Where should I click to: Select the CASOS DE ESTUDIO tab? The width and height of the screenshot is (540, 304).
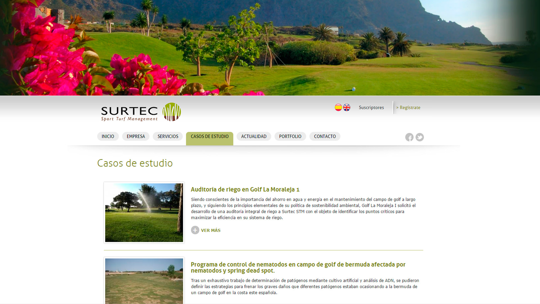coord(210,138)
